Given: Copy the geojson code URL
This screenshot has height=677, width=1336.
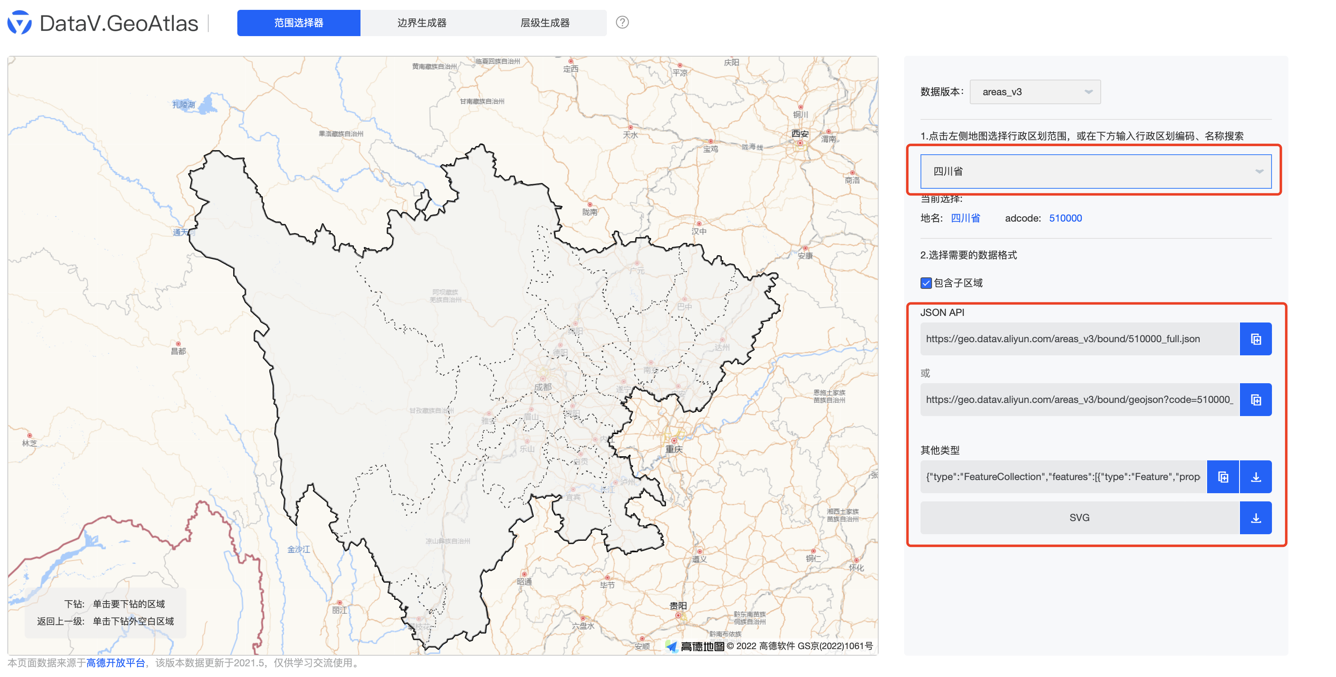Looking at the screenshot, I should pos(1256,399).
